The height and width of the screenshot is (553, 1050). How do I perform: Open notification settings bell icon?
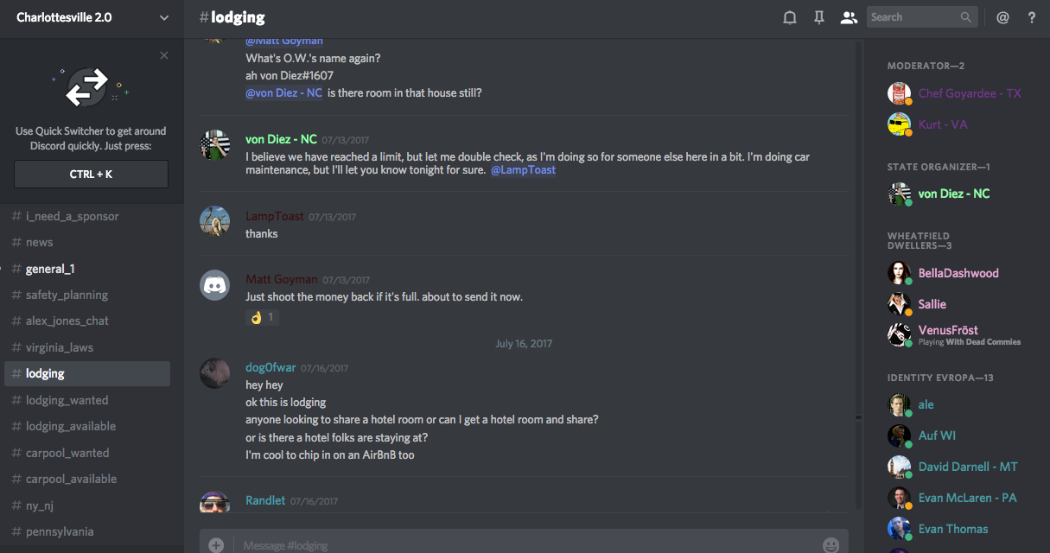coord(790,17)
